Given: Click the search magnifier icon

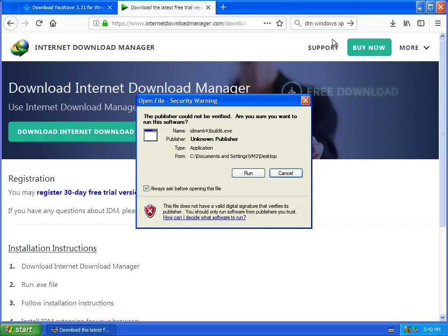Looking at the screenshot, I should coord(297,24).
